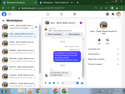Screen dimensions: 125x94
Task: Go to Facebook Home icon
Action: click(48, 14)
